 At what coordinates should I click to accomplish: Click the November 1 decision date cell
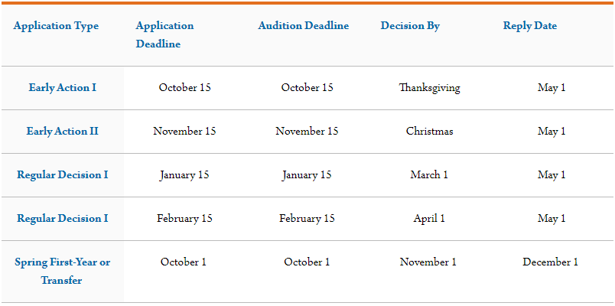point(428,262)
